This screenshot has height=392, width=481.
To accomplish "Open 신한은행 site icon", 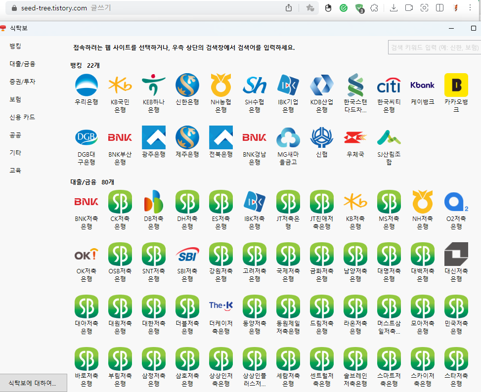I will pos(187,85).
